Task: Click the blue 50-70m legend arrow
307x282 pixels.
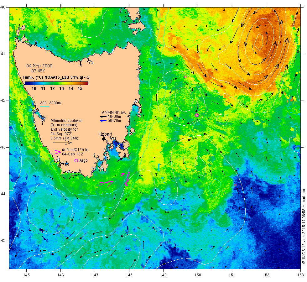Action: (103, 121)
